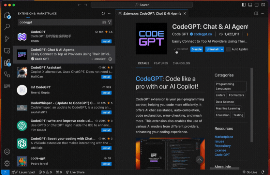Refresh the extensions marketplace list
The image size is (270, 175).
[x=103, y=13]
